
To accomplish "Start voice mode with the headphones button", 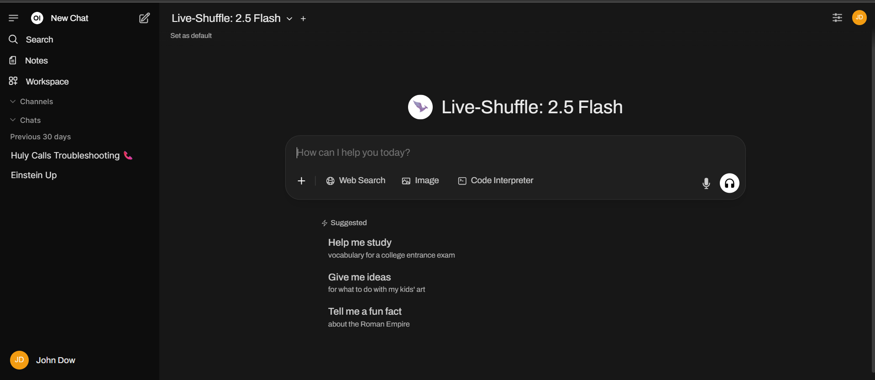I will coord(729,183).
